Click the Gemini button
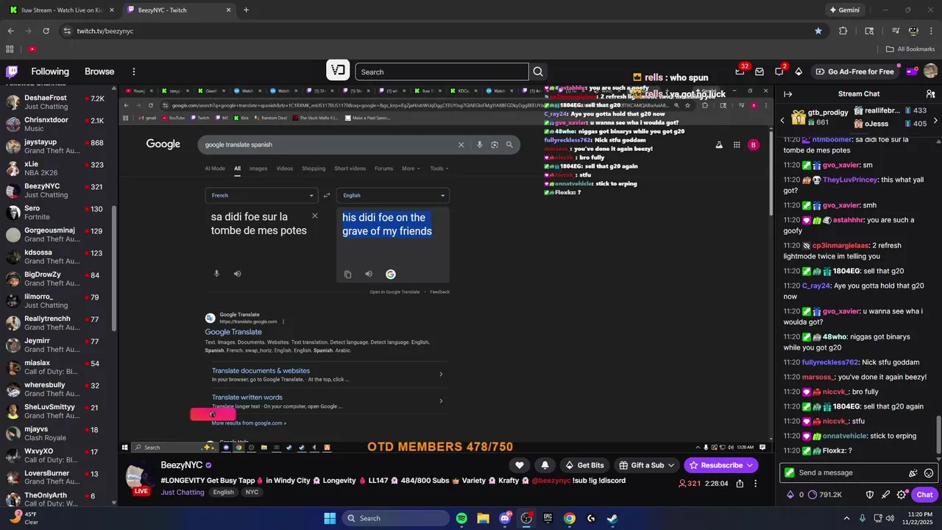This screenshot has width=942, height=530. (x=844, y=10)
